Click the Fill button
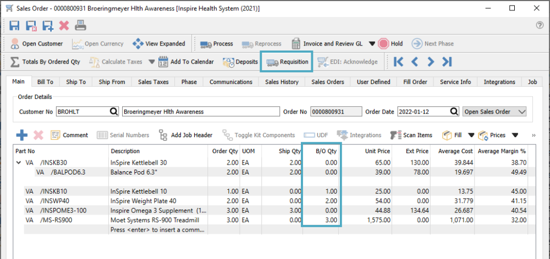 (x=452, y=135)
